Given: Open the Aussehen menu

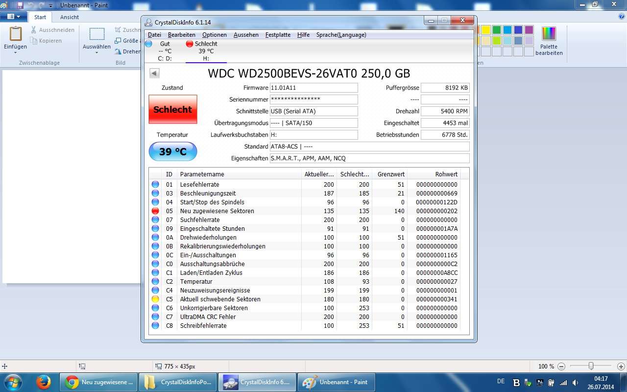Looking at the screenshot, I should coord(246,35).
